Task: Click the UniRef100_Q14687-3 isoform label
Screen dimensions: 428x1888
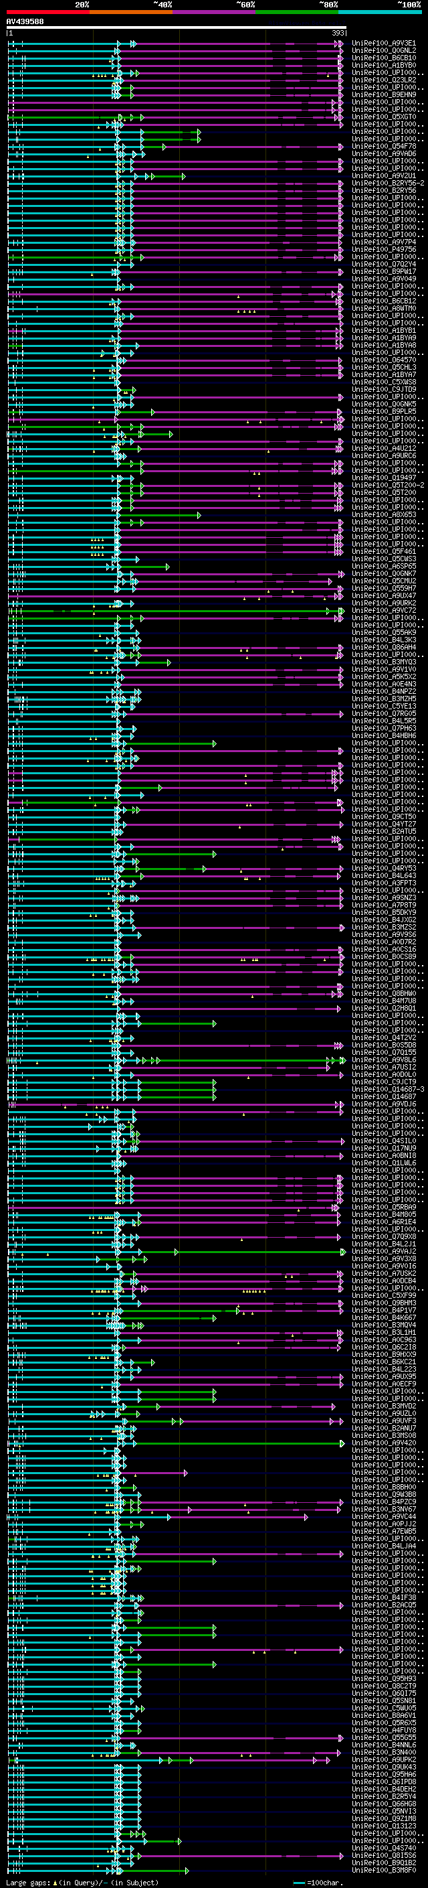Action: 387,1089
